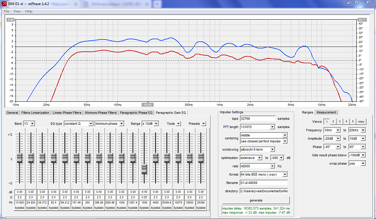Toggle bypass for the 62.5 Hz band
This screenshot has width=376, height=219.
54,208
